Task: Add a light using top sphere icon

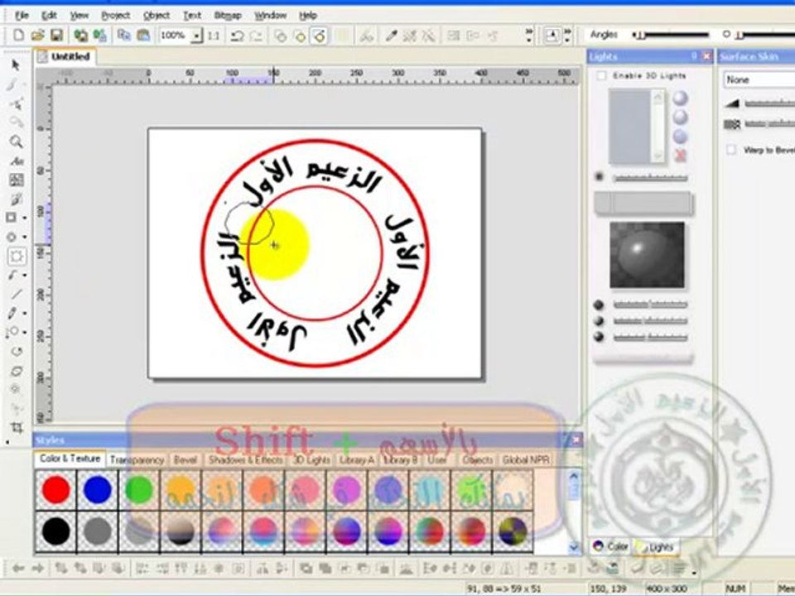Action: point(680,98)
